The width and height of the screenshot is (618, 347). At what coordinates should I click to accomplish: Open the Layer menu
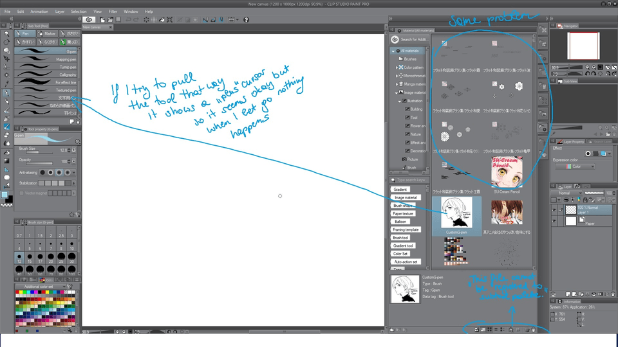[60, 12]
